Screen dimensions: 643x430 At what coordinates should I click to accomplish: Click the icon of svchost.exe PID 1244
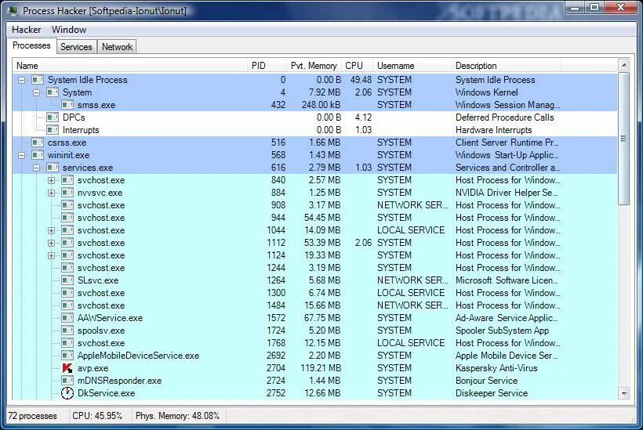[x=67, y=268]
